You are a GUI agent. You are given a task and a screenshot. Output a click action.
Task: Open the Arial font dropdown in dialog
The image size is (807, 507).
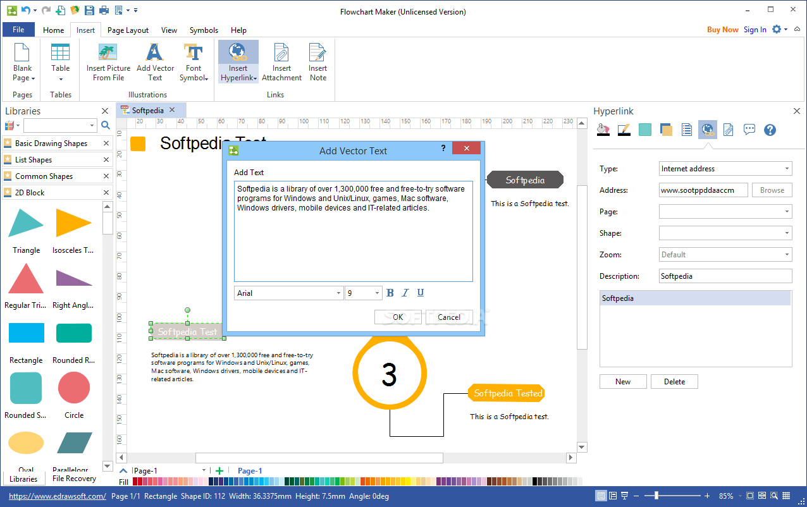click(338, 293)
